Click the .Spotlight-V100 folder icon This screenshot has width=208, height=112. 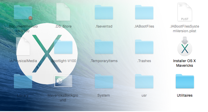click(63, 47)
